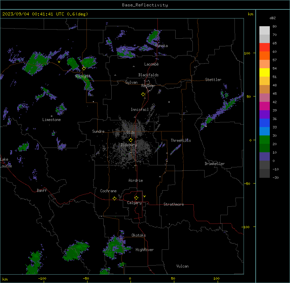Click the ThreeHills town label
The height and width of the screenshot is (283, 290).
pyautogui.click(x=181, y=140)
